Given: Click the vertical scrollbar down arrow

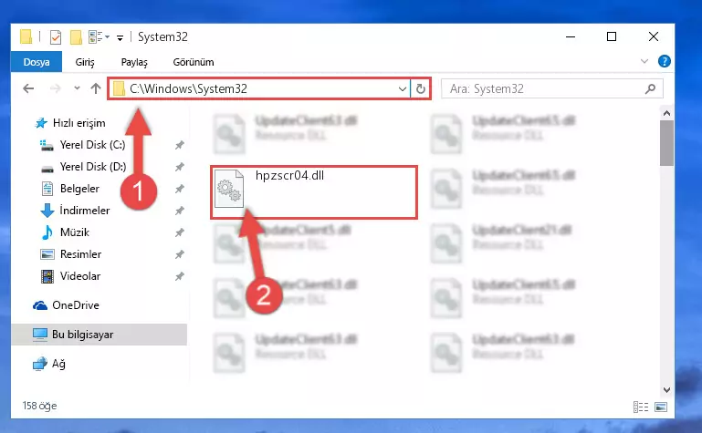Looking at the screenshot, I should [666, 390].
